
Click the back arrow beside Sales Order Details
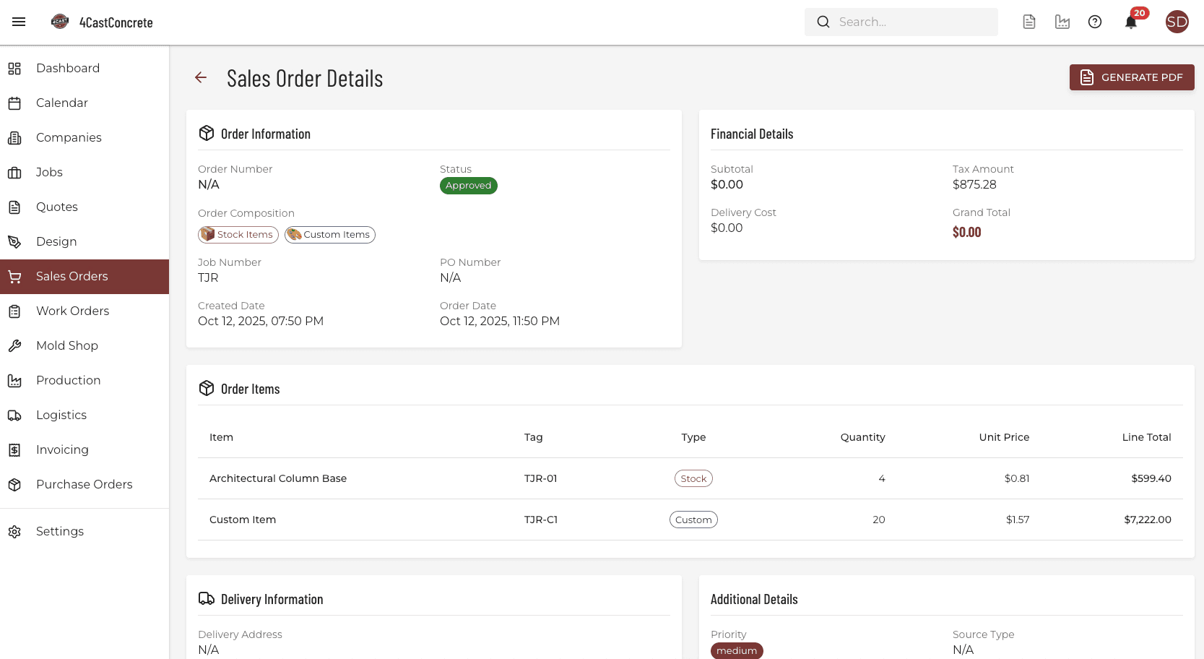(x=200, y=77)
